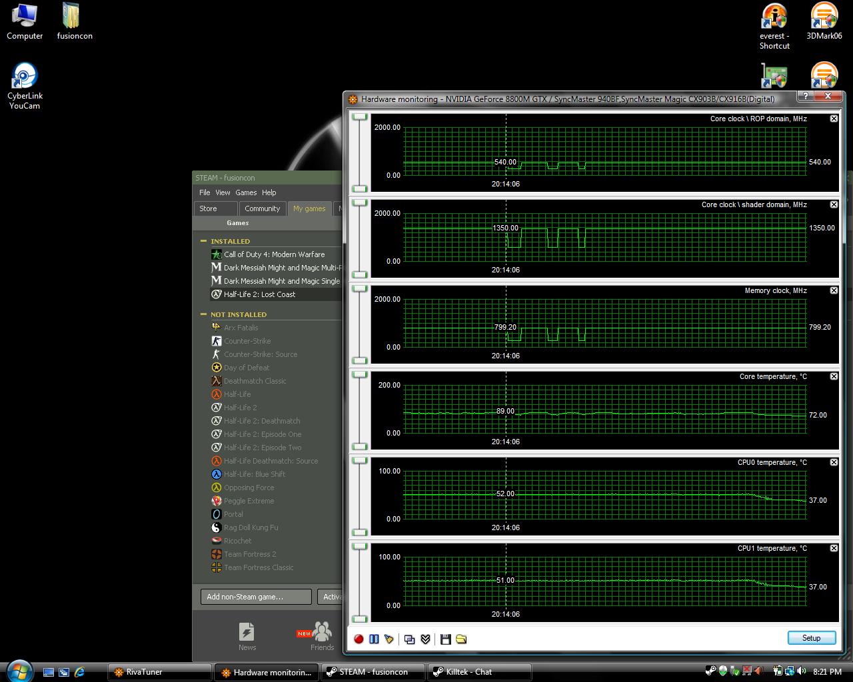Close the CPU0 temperature graph
The image size is (853, 682).
click(x=834, y=462)
